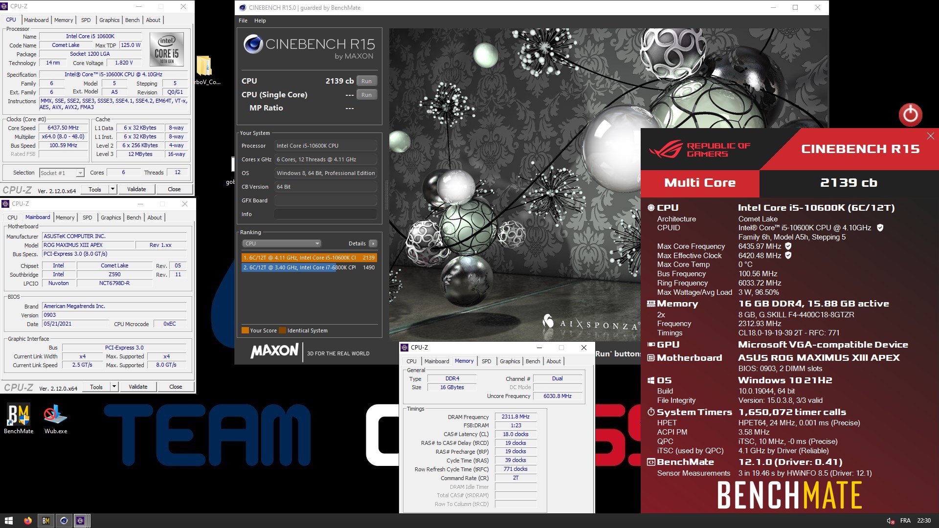
Task: Click Cinebench title bar app icon
Action: tap(243, 7)
